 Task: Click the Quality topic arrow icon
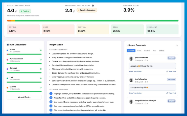(x=40, y=88)
